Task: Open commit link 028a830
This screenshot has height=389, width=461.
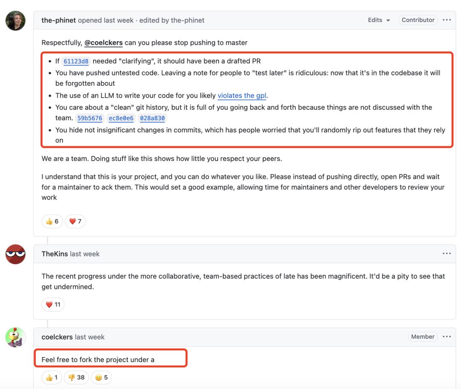Action: [x=152, y=118]
